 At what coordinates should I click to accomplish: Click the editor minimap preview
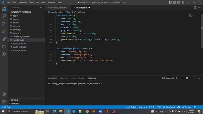(x=192, y=16)
